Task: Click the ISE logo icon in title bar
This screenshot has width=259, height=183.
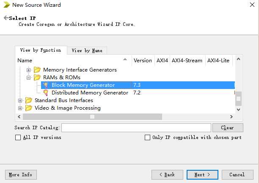Action: tap(7, 5)
